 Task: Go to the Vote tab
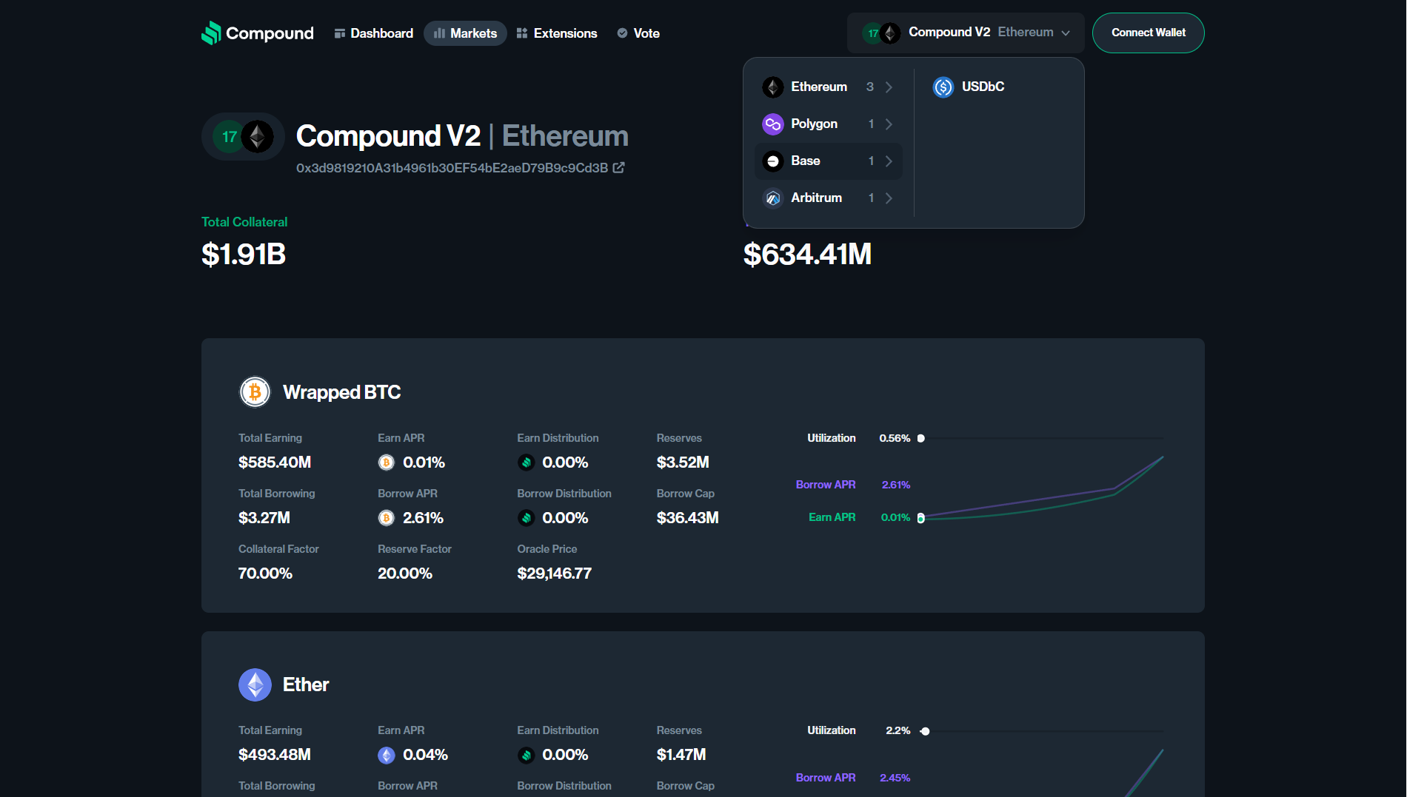pyautogui.click(x=638, y=33)
